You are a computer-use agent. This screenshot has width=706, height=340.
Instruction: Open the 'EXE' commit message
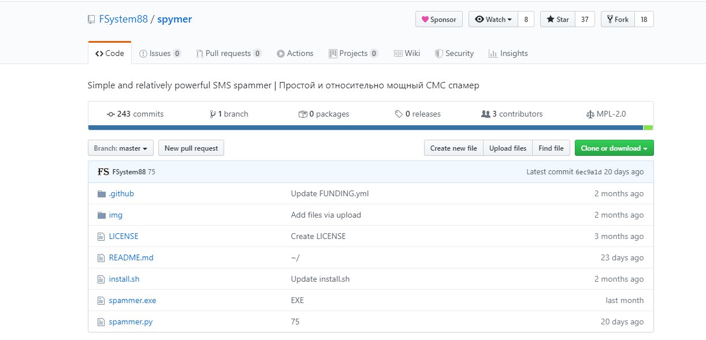coord(298,301)
